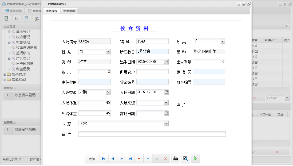
Task: Open the print dialog via printer icon
Action: (x=176, y=159)
